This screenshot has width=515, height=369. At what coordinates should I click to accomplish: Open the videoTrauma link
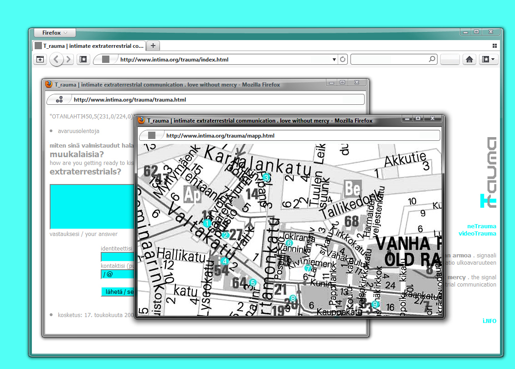tap(478, 234)
